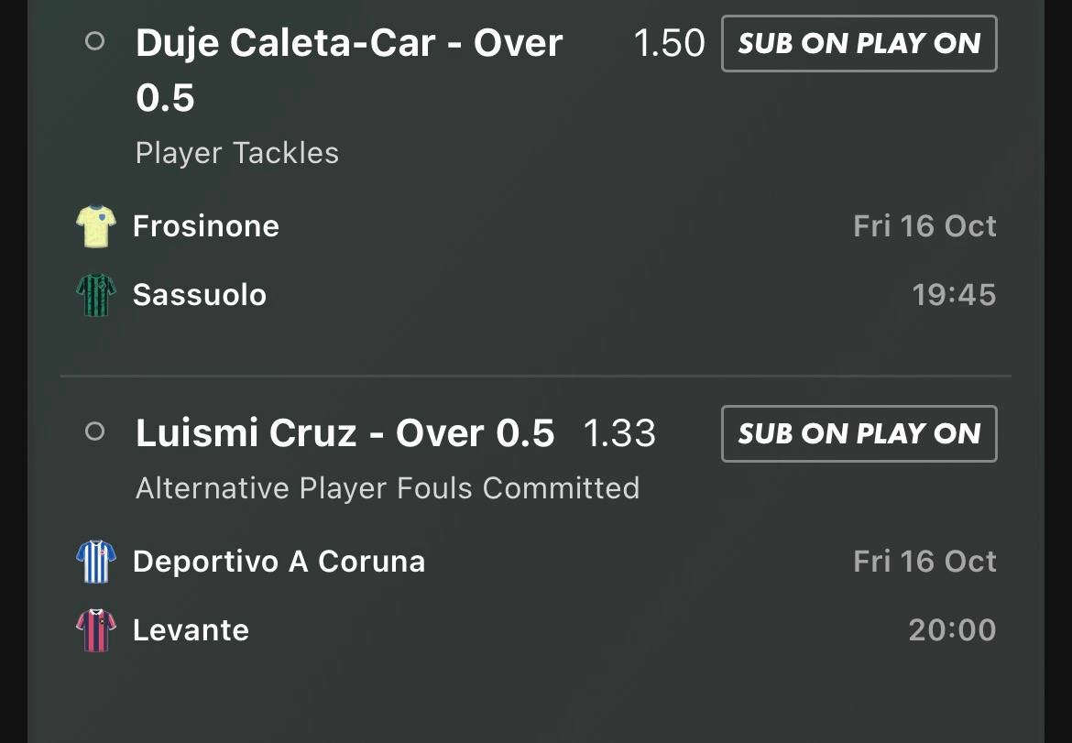Click the Levante red-striped jersey icon
1072x743 pixels.
click(x=95, y=630)
